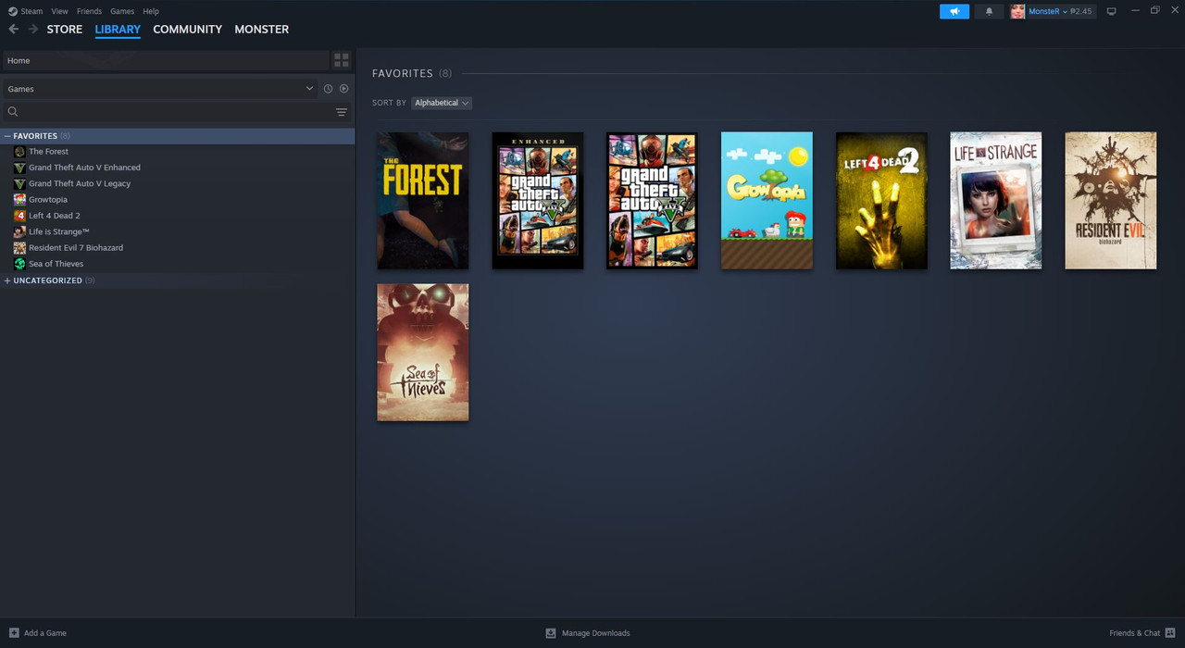The image size is (1185, 648).
Task: Click Grand Theft Auto V Enhanced sidebar icon
Action: click(x=19, y=168)
